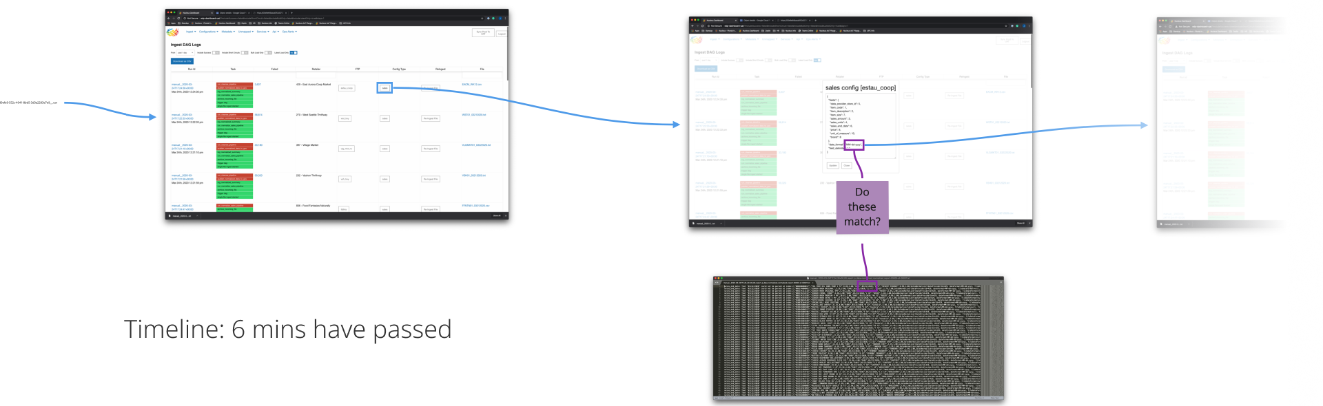Click the downloaded manual file in left window's bar
Viewport: 1323px width, 406px height.
pyautogui.click(x=181, y=215)
